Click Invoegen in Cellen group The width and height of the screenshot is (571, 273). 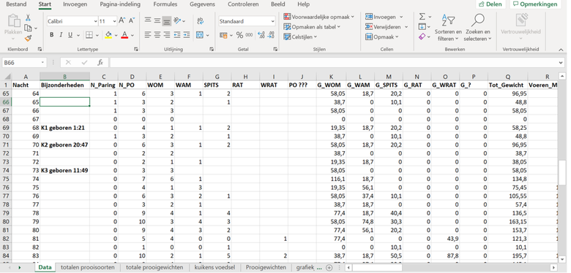coord(384,17)
